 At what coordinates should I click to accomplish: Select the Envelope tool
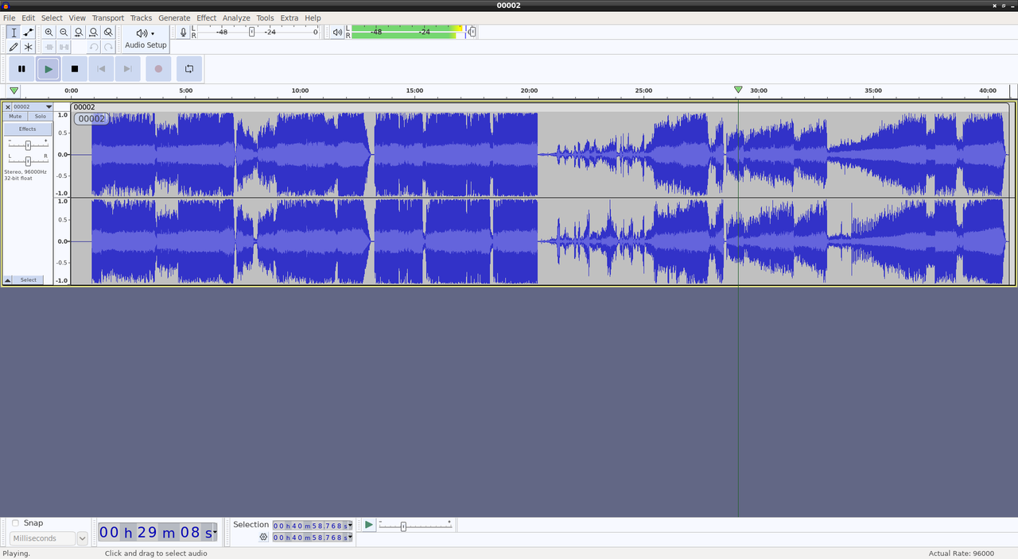pos(29,33)
